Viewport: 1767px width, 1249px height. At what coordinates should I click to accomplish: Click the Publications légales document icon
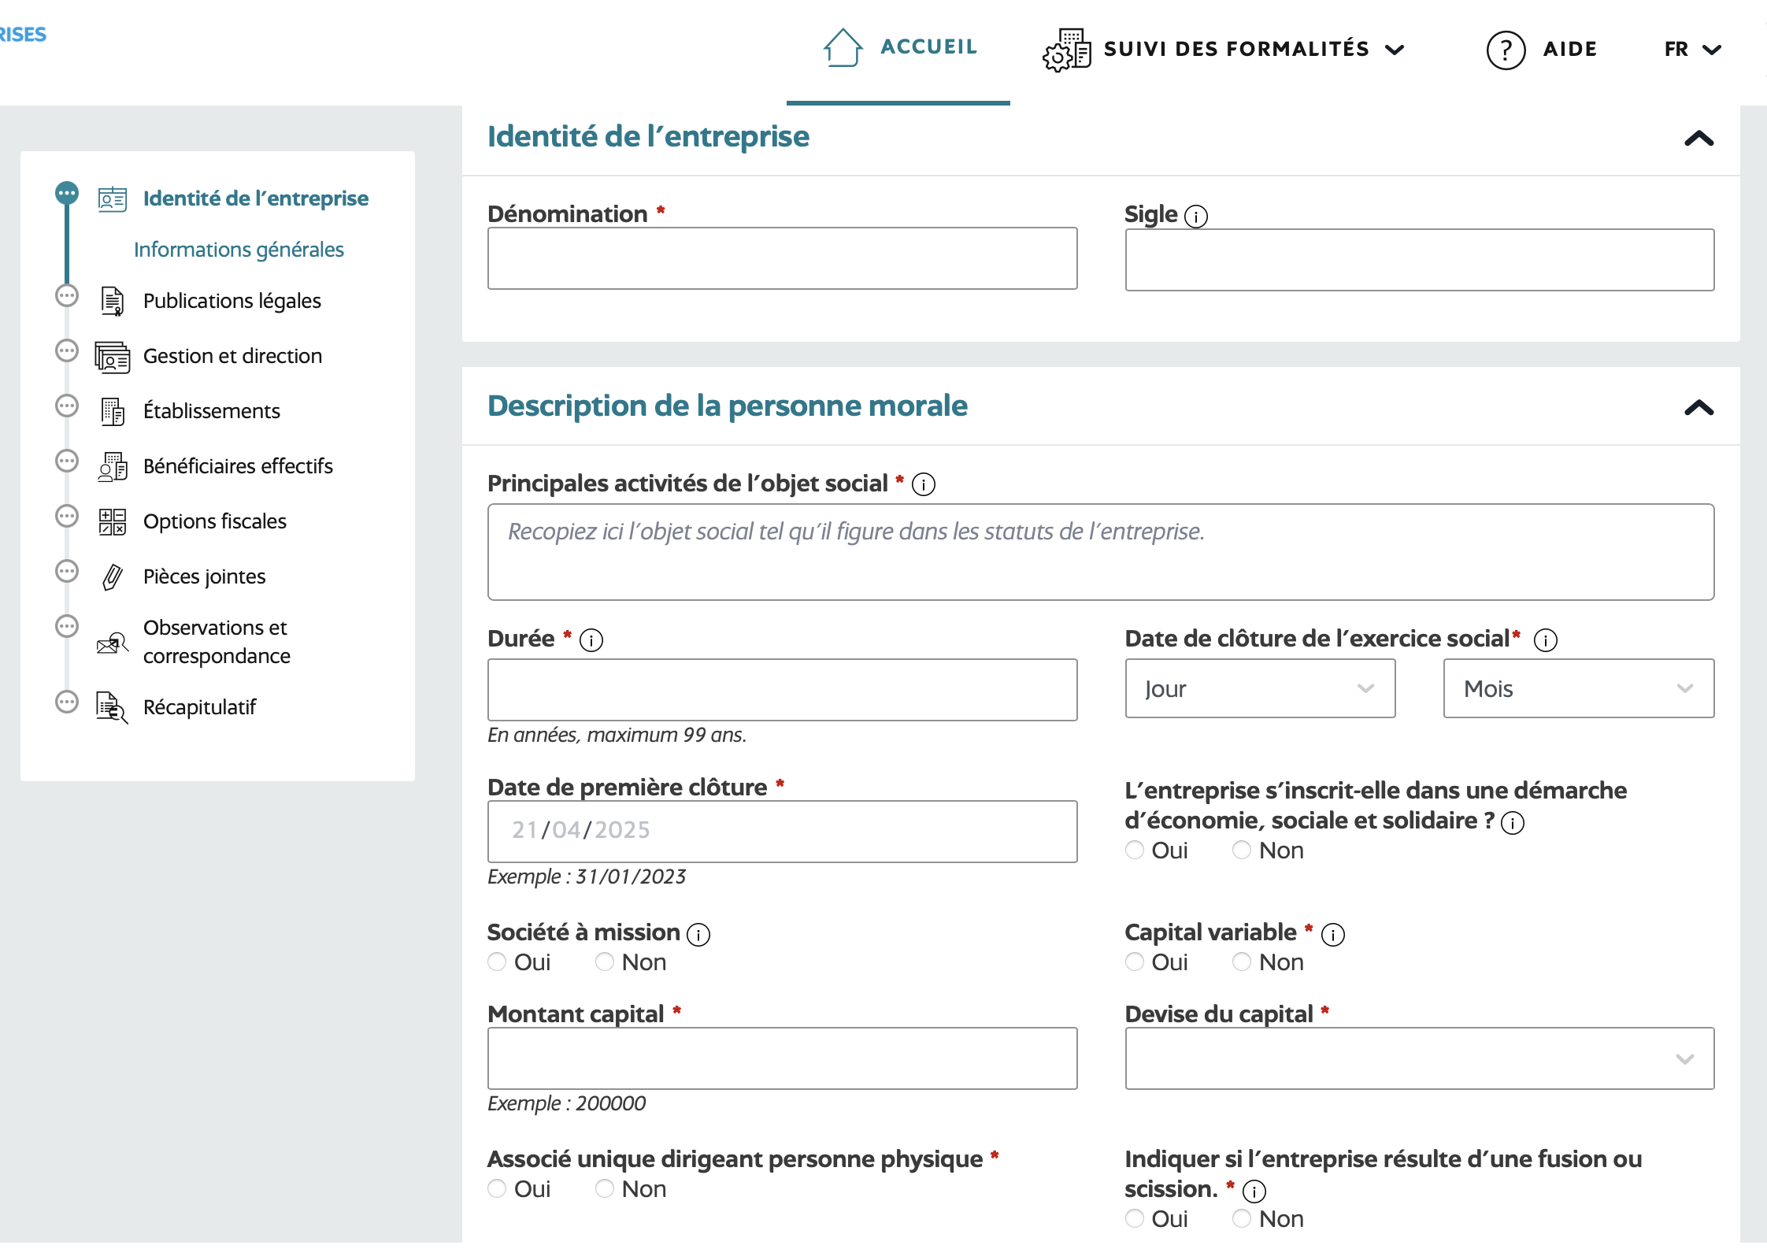click(113, 301)
